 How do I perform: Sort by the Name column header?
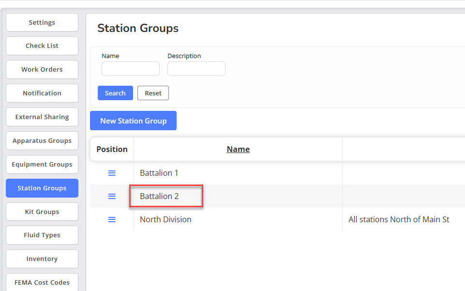(238, 149)
